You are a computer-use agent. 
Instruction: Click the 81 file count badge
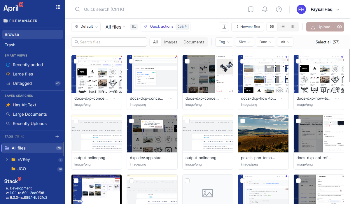pyautogui.click(x=134, y=27)
